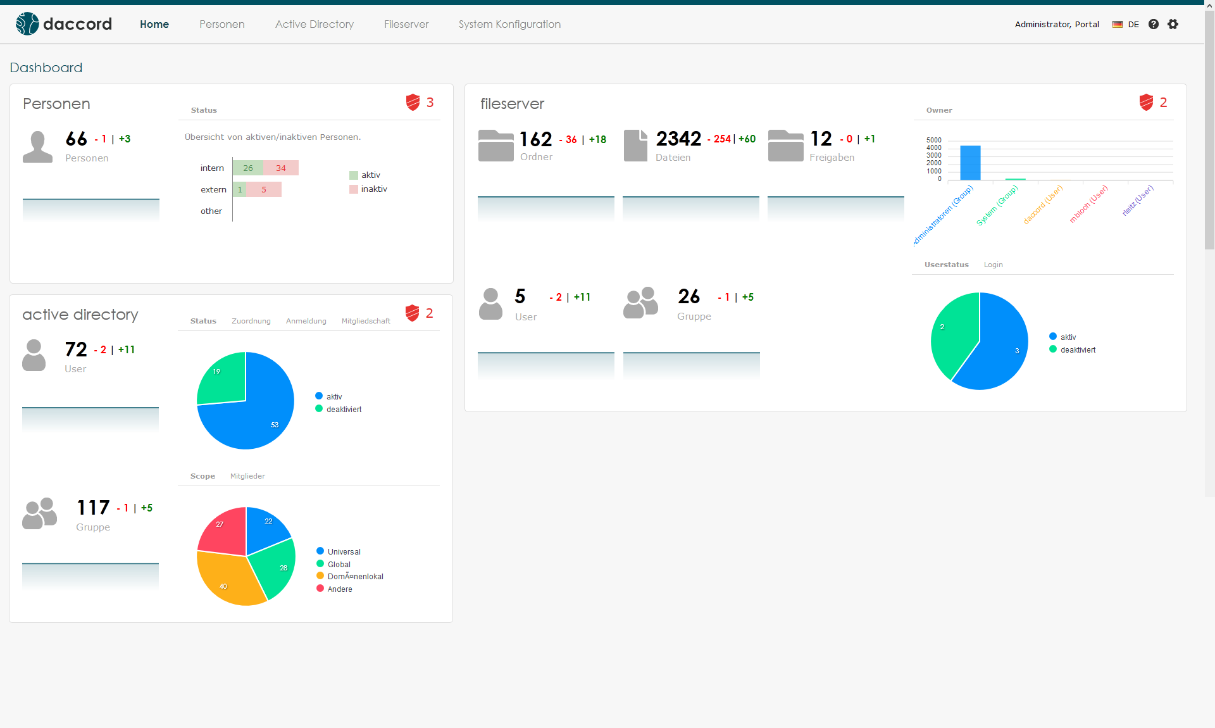
Task: Click the red shield alert on the Personen panel
Action: point(413,103)
